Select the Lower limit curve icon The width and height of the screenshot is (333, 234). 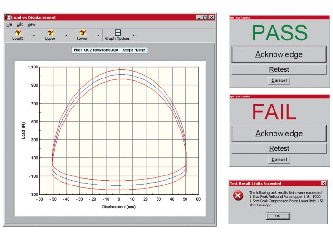tap(82, 33)
